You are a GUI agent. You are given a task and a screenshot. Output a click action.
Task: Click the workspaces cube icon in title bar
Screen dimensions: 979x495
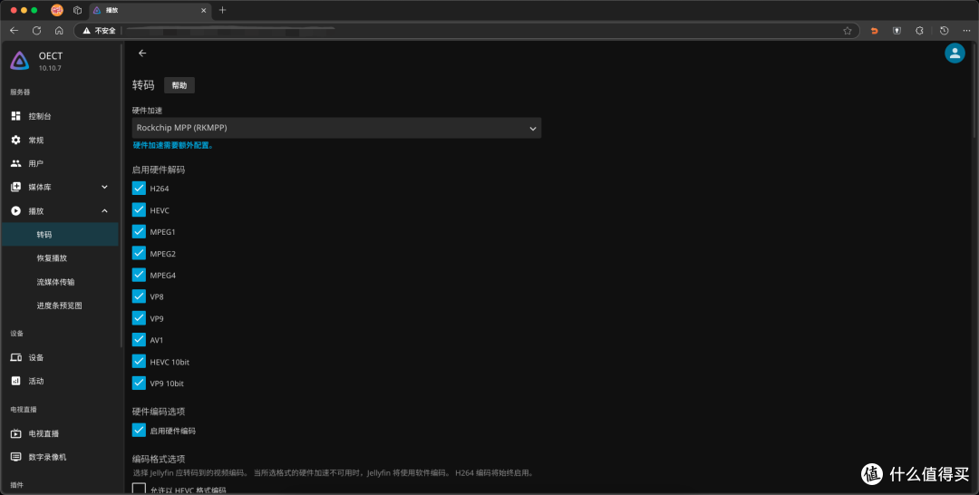click(77, 10)
